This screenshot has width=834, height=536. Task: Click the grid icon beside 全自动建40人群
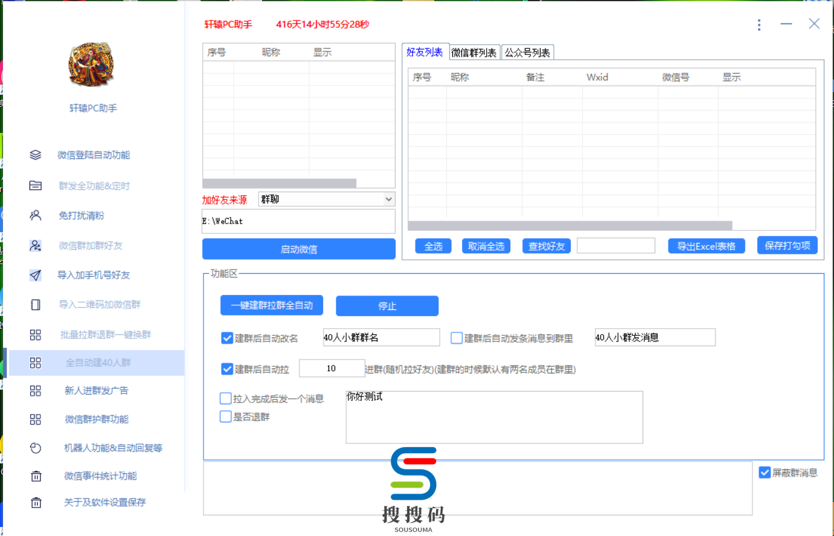pyautogui.click(x=36, y=363)
